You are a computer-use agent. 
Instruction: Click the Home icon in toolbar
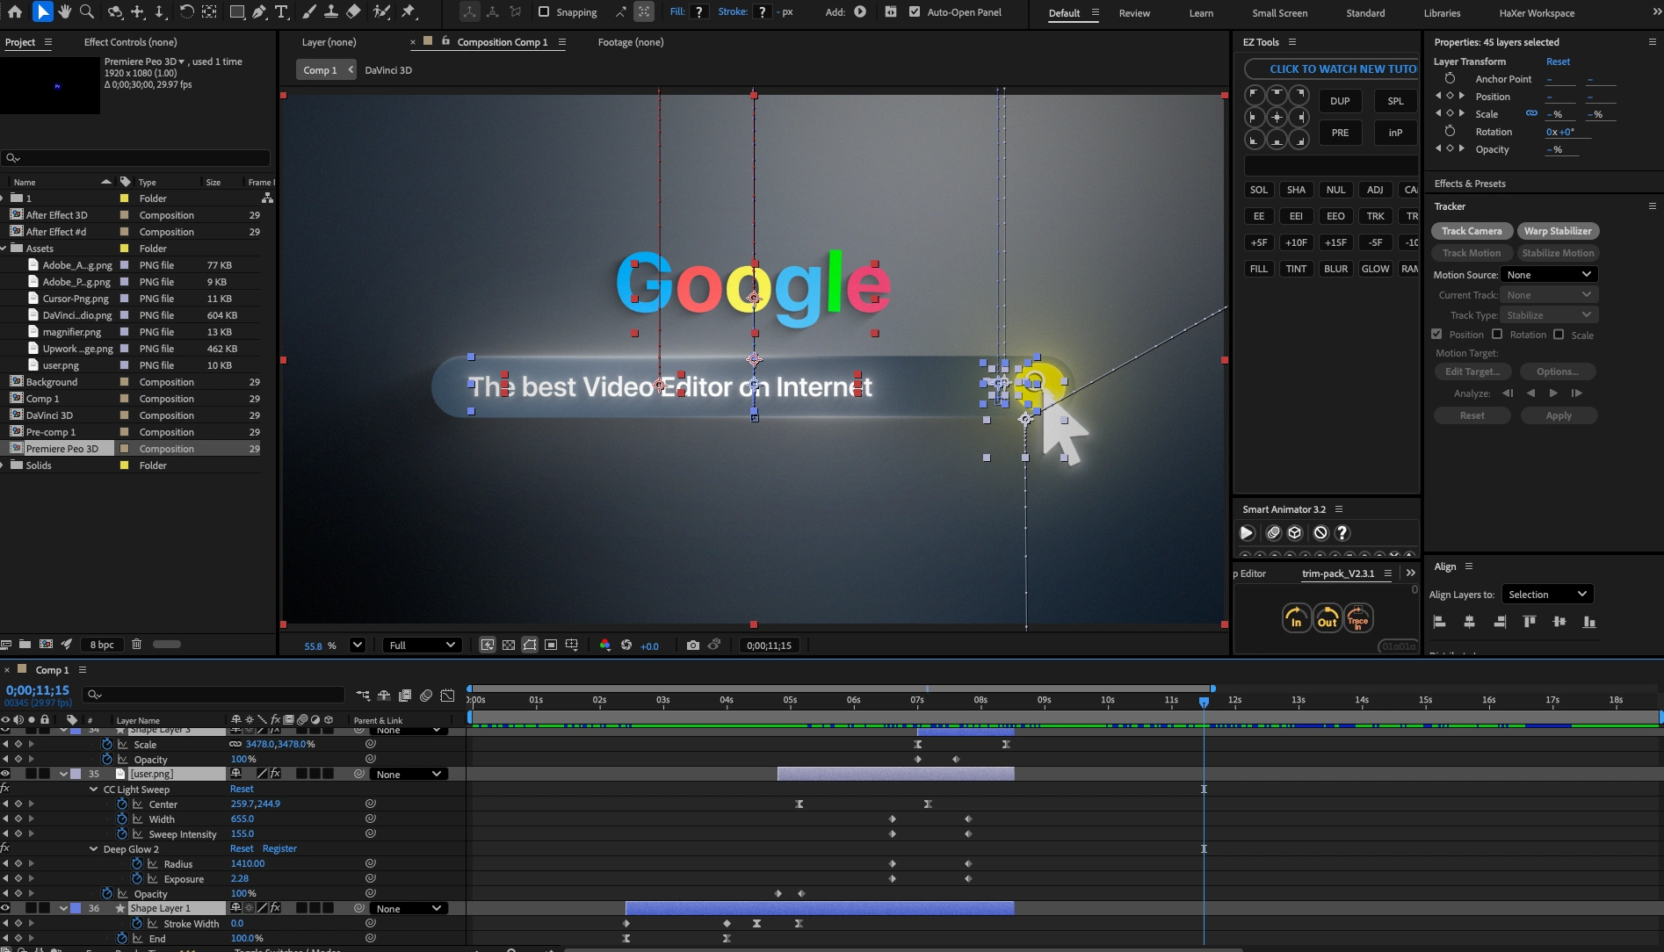tap(15, 11)
